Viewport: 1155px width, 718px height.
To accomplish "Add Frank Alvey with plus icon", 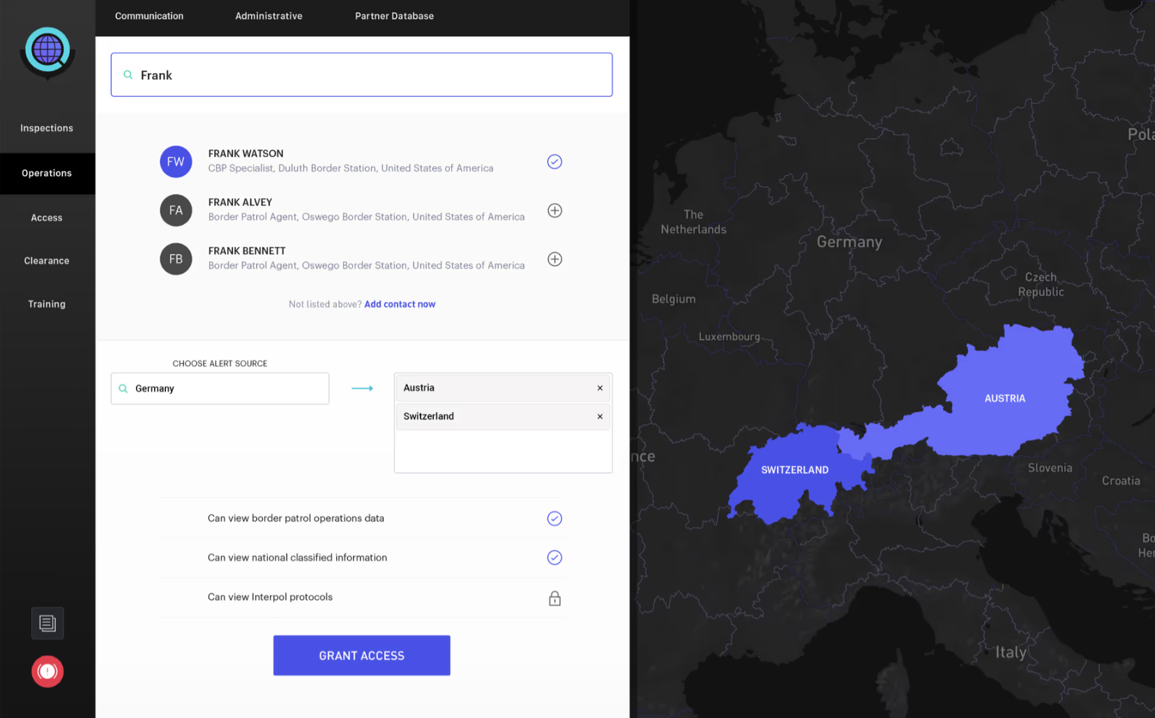I will (554, 211).
